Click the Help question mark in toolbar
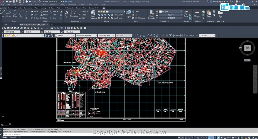The width and height of the screenshot is (258, 139). coord(85,28)
